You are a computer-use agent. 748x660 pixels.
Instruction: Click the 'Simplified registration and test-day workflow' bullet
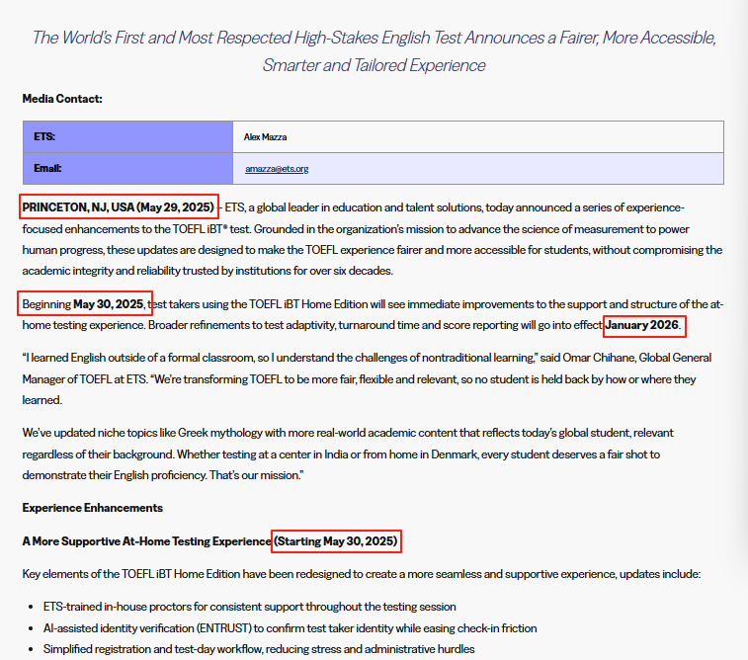pyautogui.click(x=259, y=649)
